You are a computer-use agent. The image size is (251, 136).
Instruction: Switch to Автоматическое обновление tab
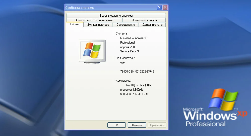click(94, 20)
